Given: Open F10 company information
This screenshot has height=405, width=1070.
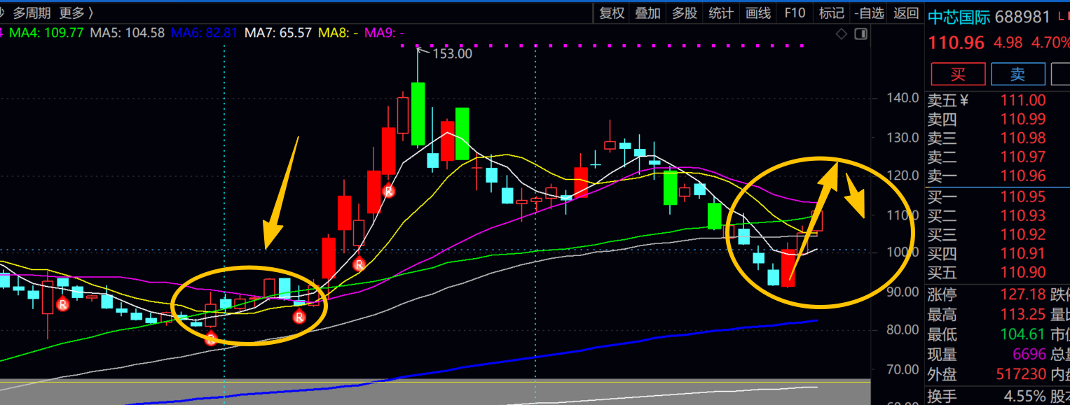Looking at the screenshot, I should (795, 13).
